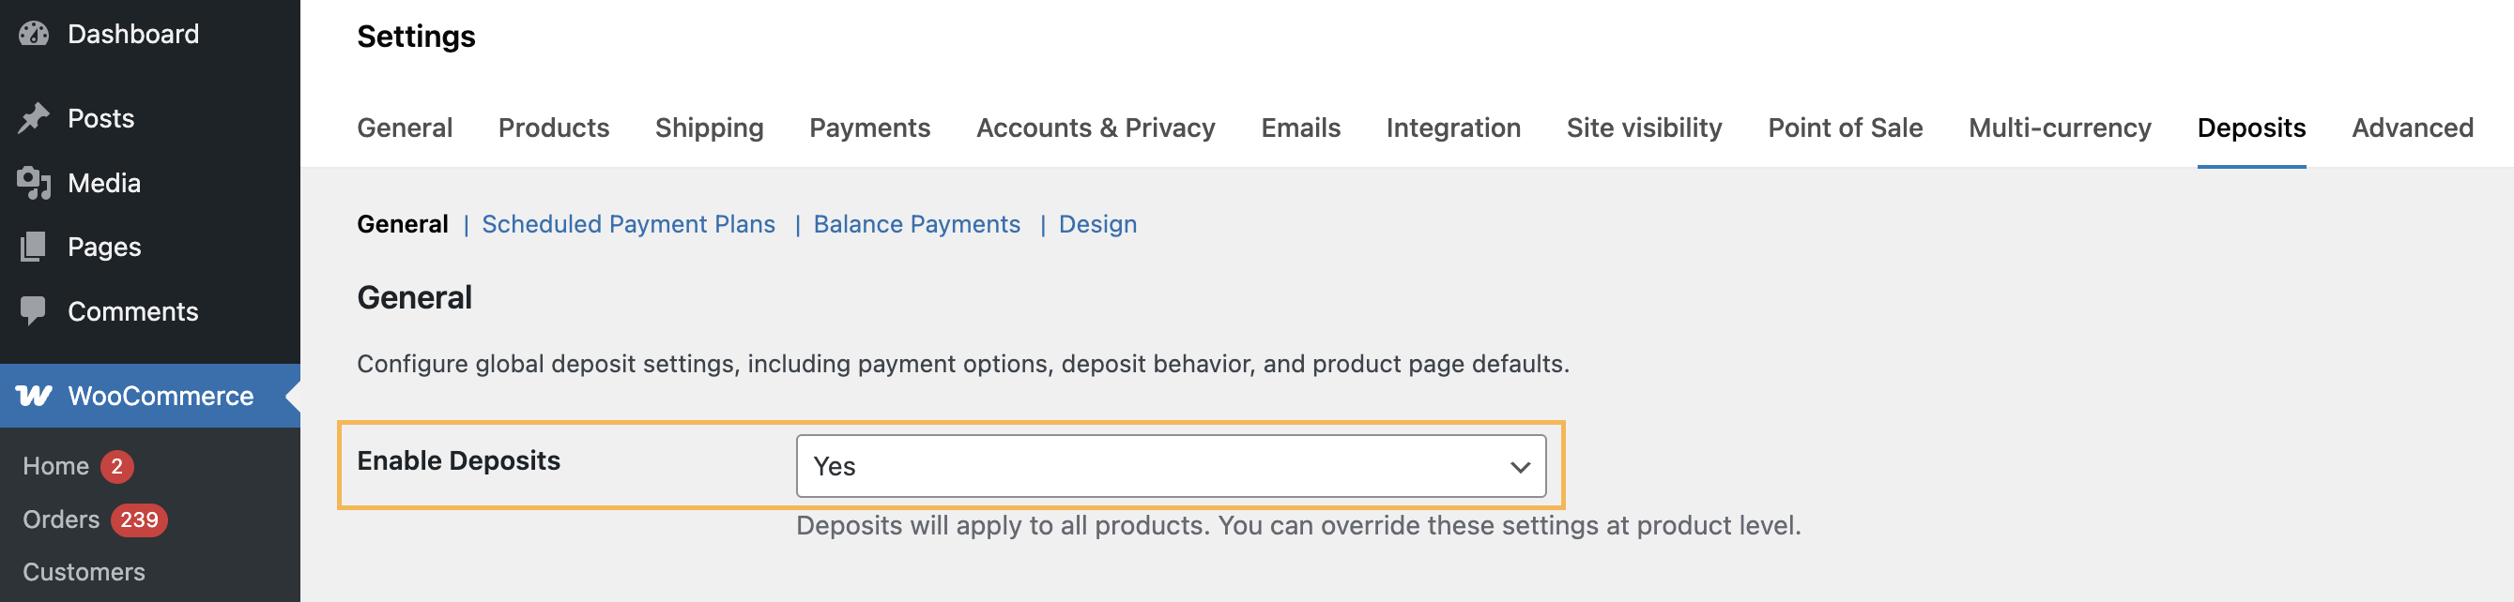Switch to the Point of Sale tab
Screen dimensions: 2514x602
coord(1845,128)
